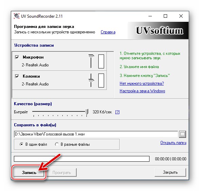200x191 pixels.
Task: Uncheck the Колонки device checkbox
Action: [17, 76]
